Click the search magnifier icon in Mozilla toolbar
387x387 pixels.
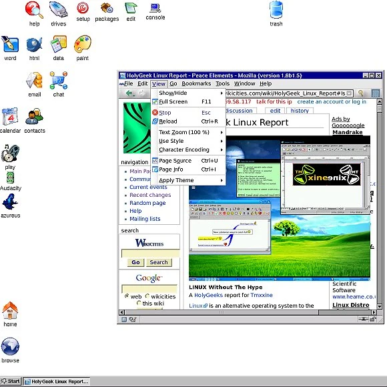[x=360, y=93]
